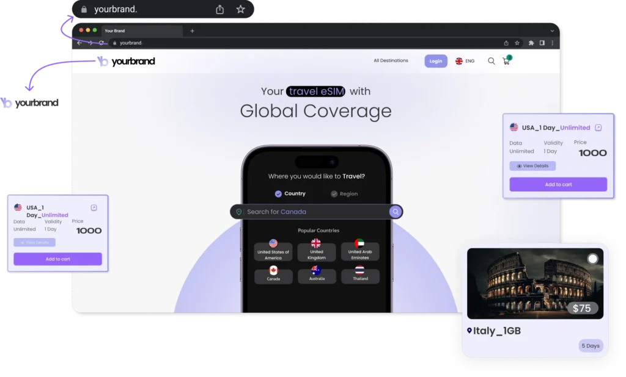Click the 5 Days label
626x377 pixels.
pyautogui.click(x=591, y=346)
